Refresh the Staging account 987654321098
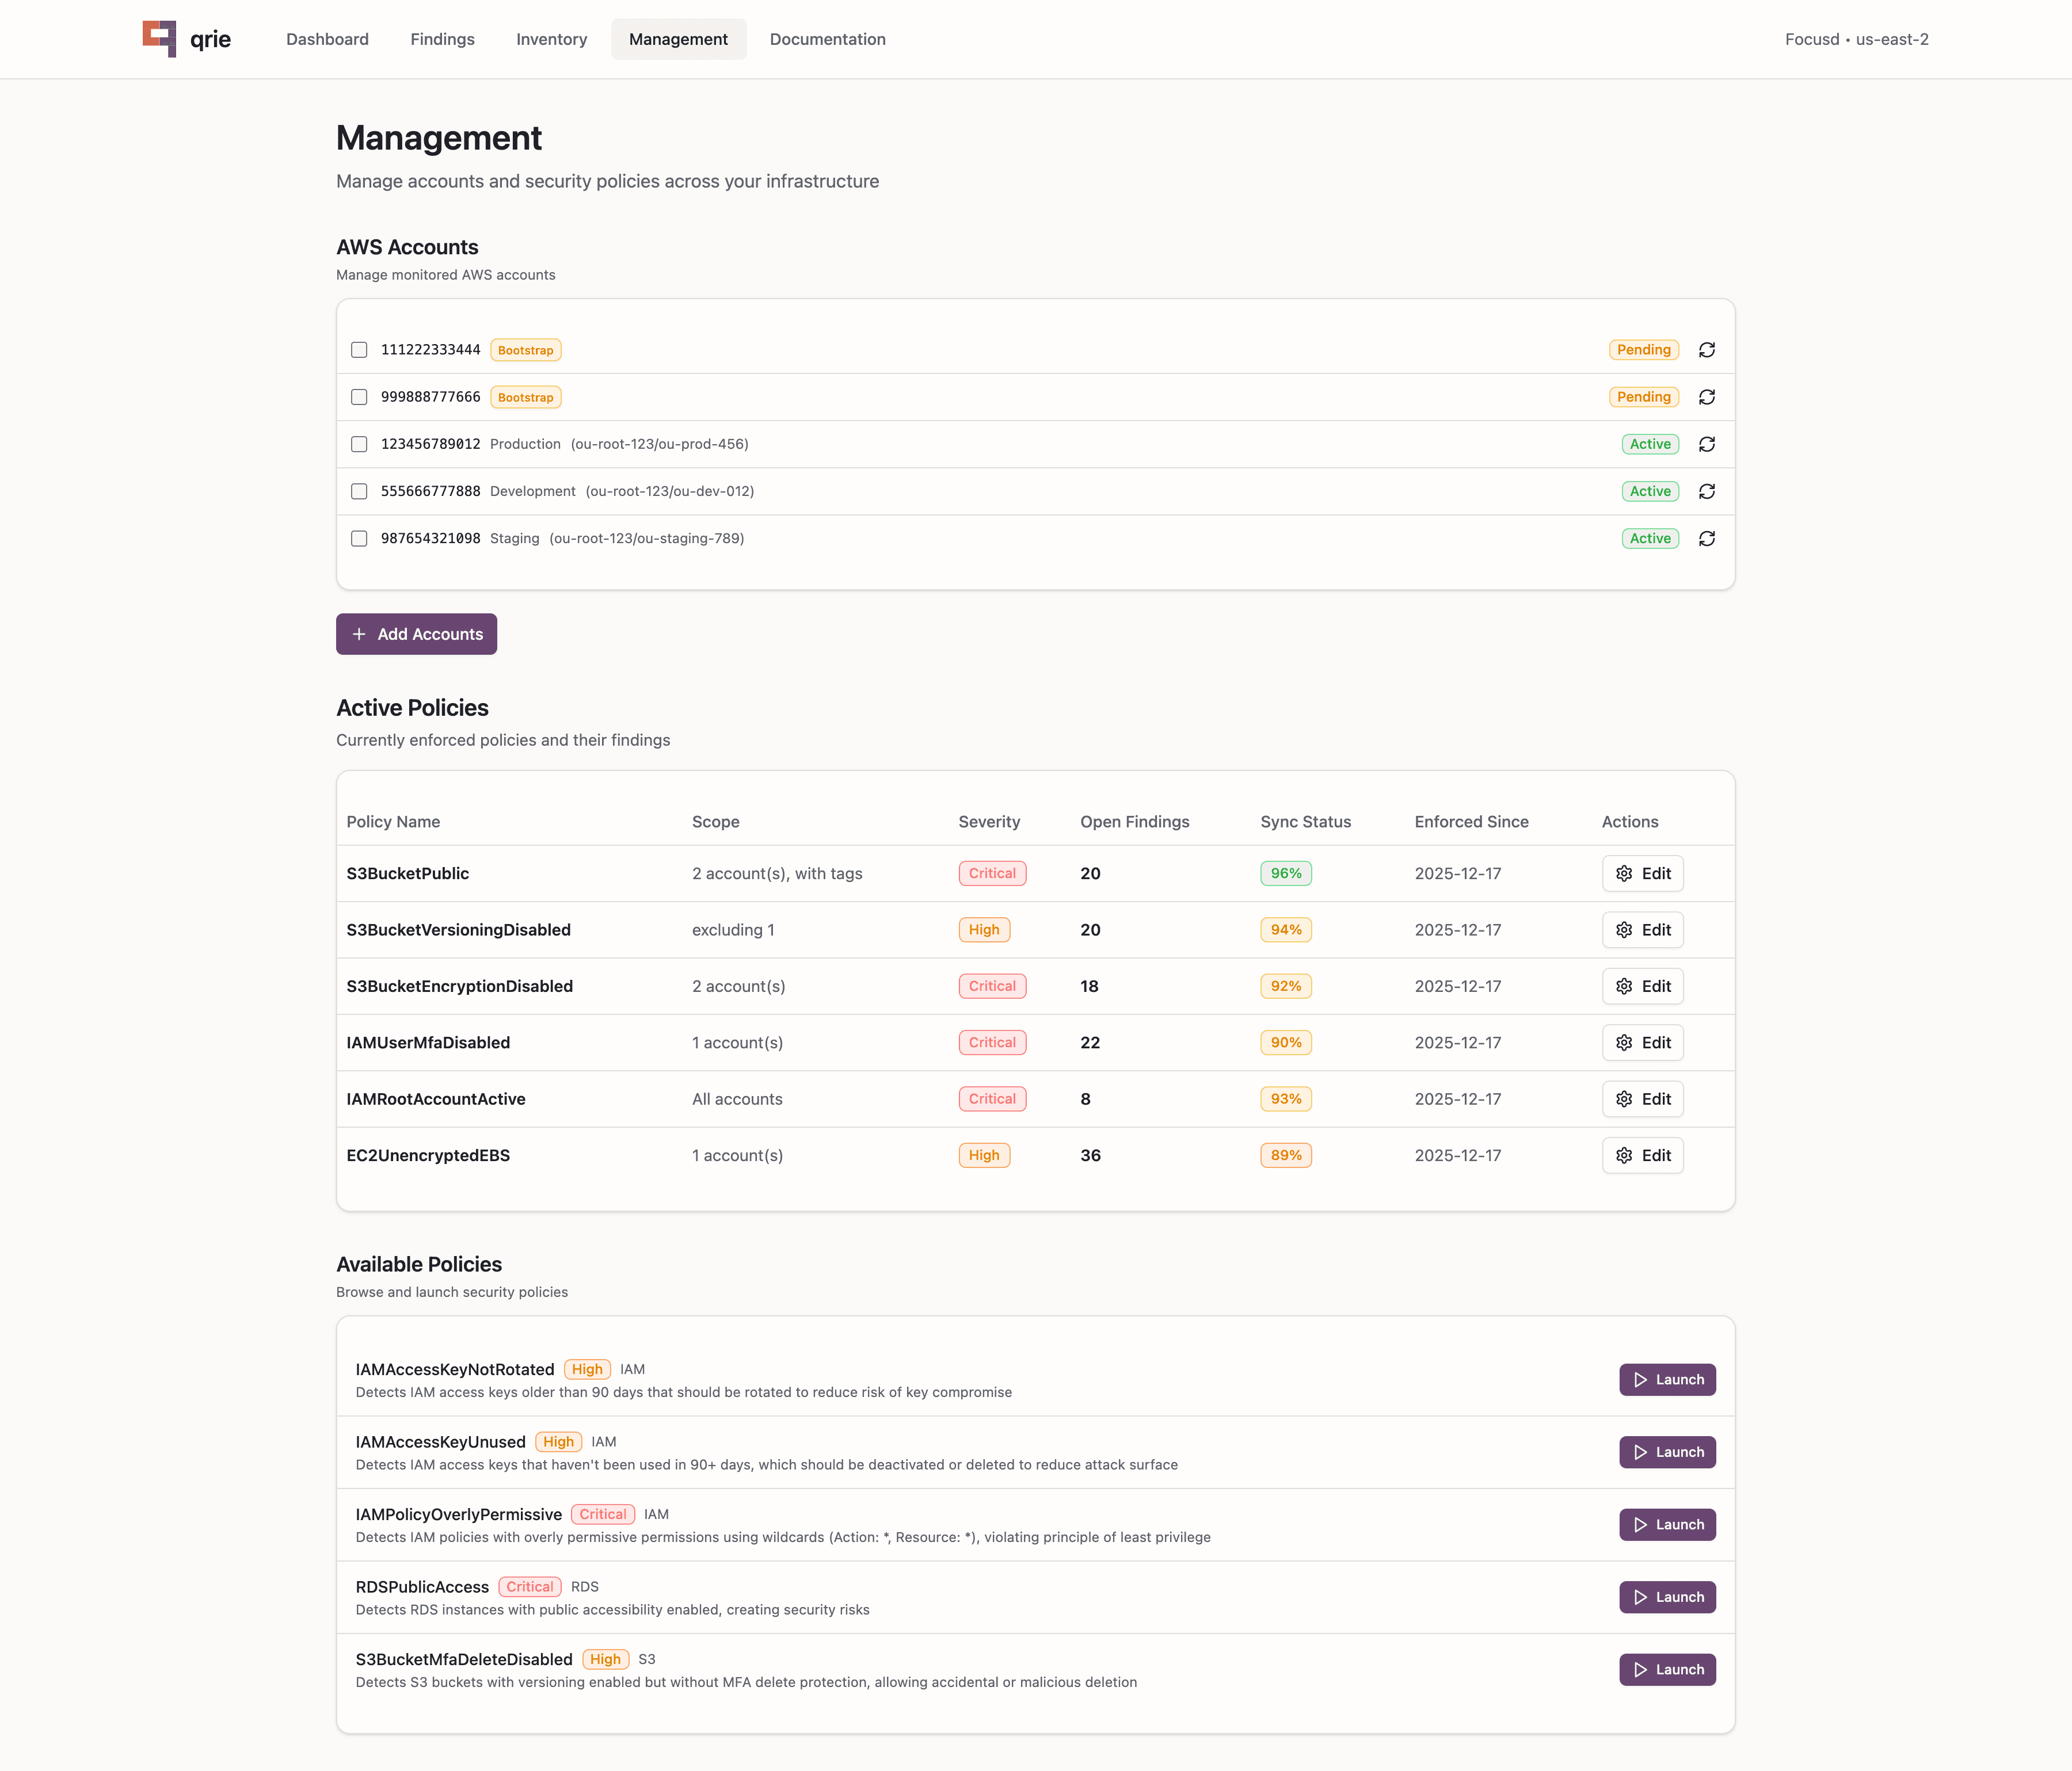The image size is (2072, 1771). coord(1707,538)
